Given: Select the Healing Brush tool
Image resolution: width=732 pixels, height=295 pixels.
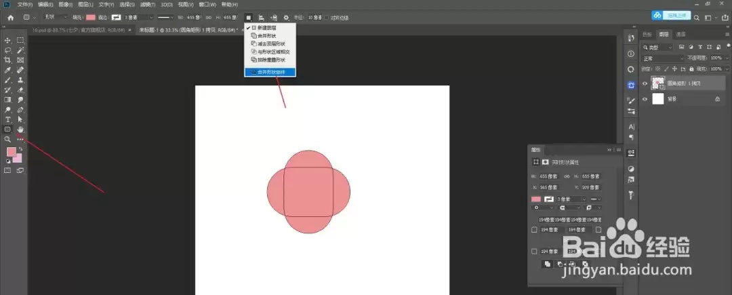Looking at the screenshot, I should (x=20, y=70).
